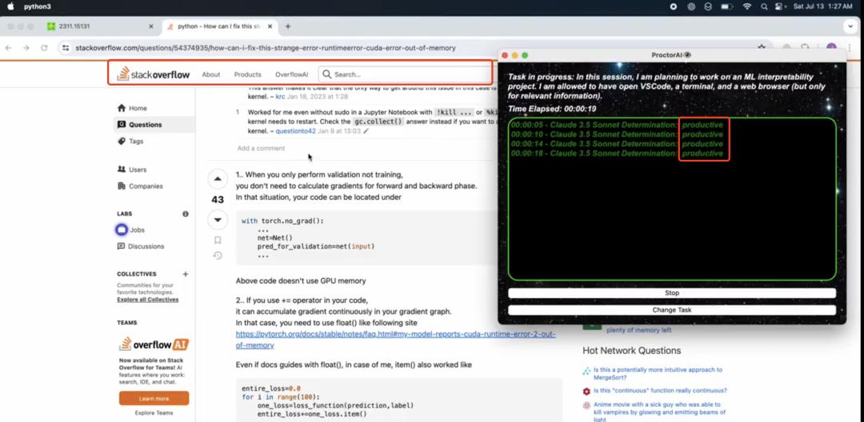Screen dimensions: 864x422
Task: Go back in browser history
Action: coord(8,48)
